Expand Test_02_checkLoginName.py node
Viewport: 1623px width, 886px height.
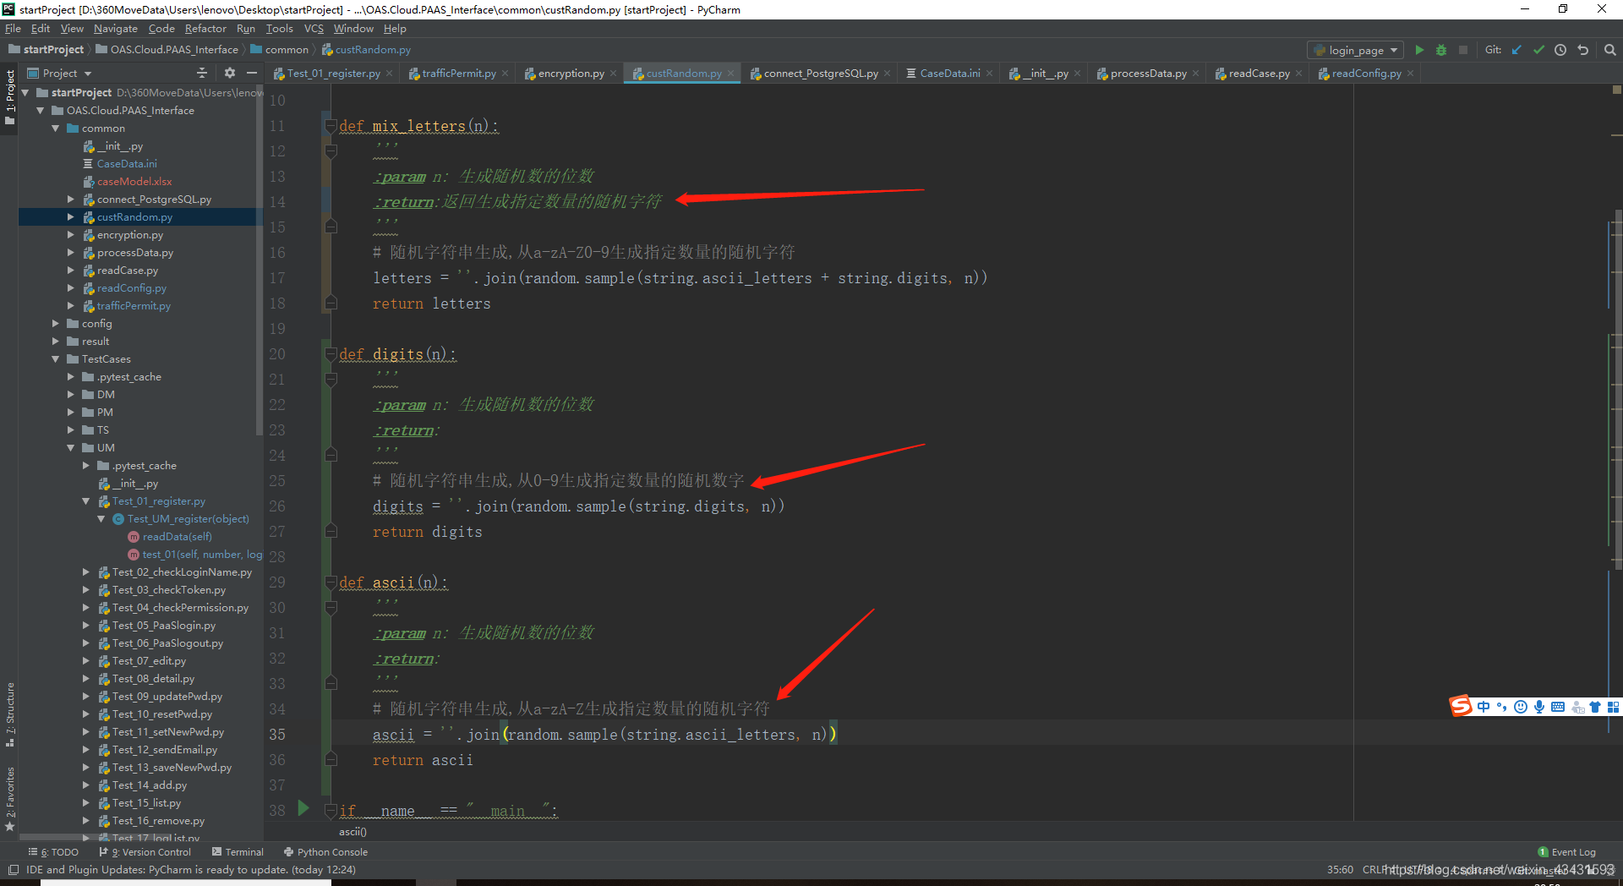click(x=86, y=572)
